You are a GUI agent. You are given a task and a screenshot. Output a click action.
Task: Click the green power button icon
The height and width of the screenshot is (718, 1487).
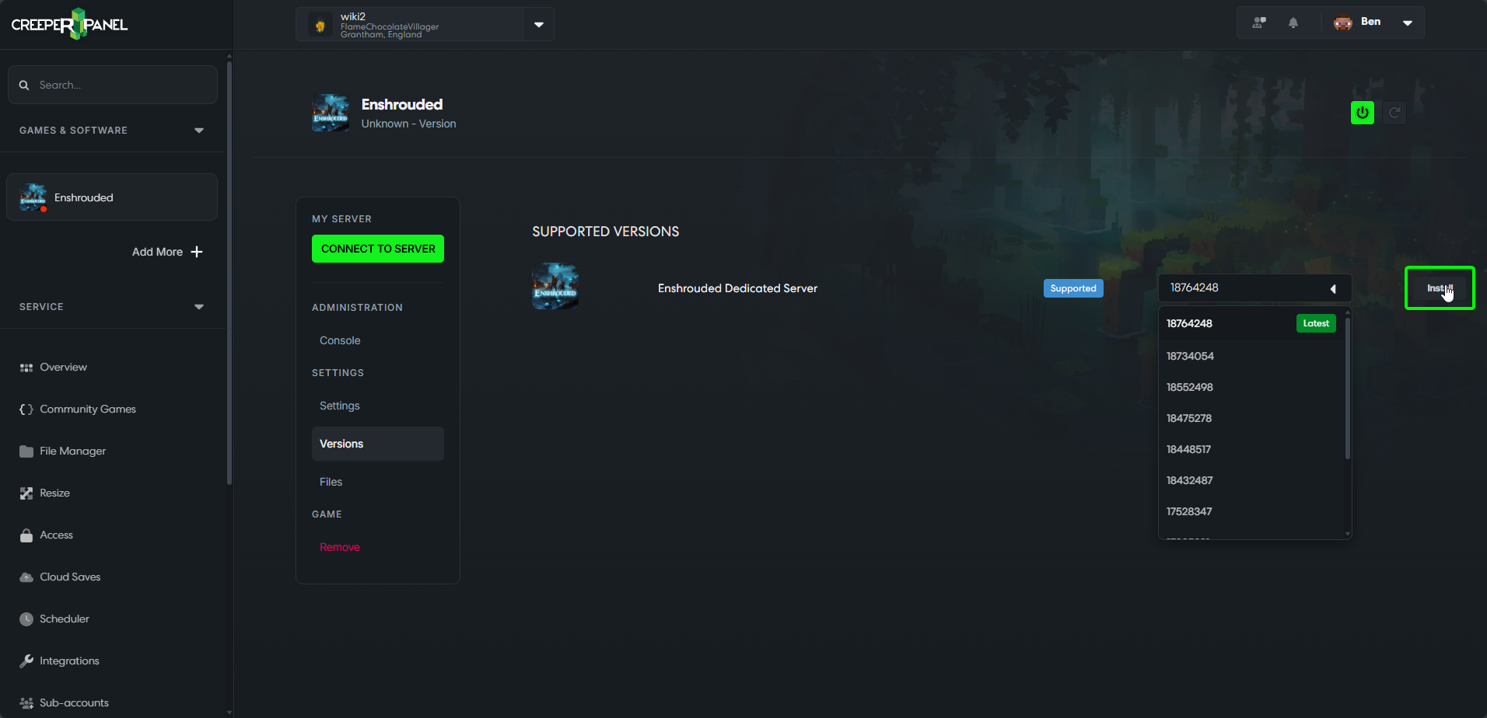click(1363, 113)
